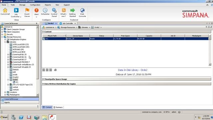This screenshot has height=120, width=213.
Task: Click the Device_30 table cell
Action: pos(78,39)
